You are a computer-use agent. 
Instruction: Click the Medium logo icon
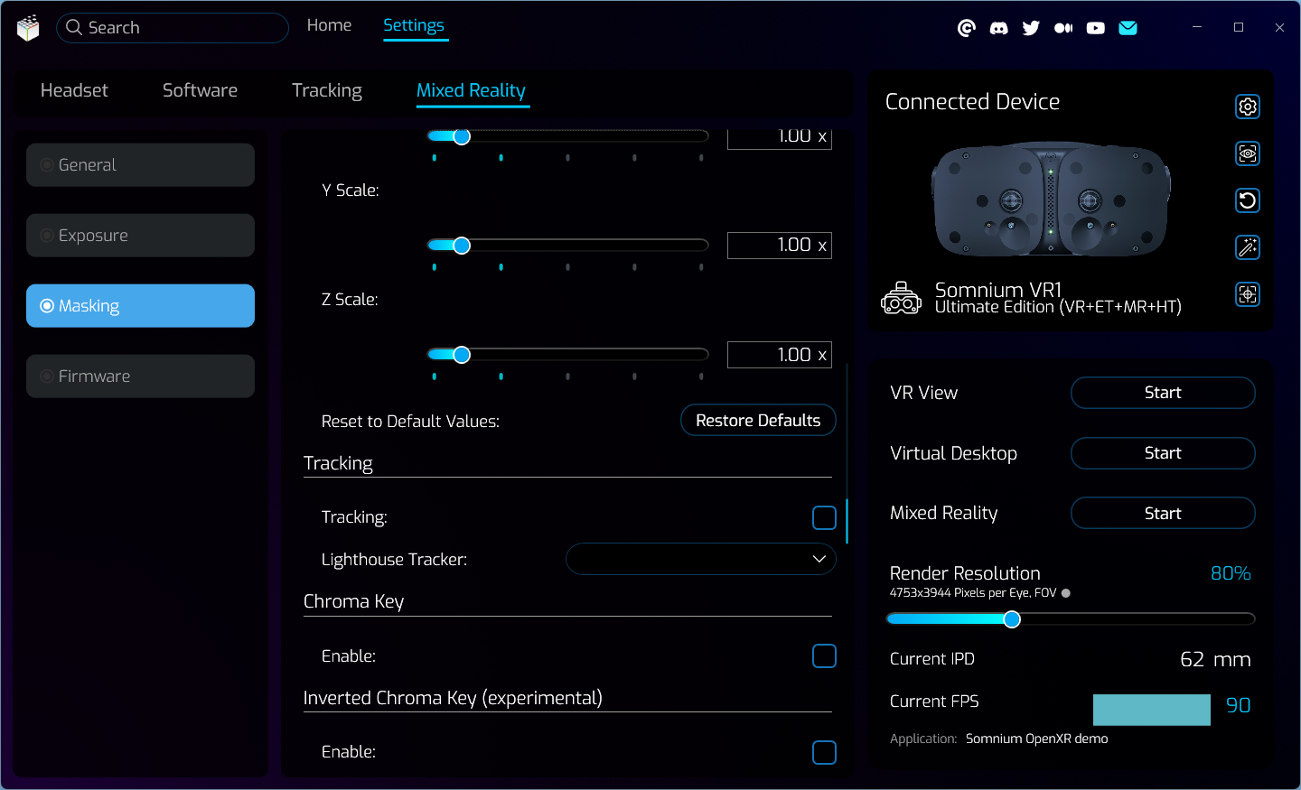click(1063, 28)
